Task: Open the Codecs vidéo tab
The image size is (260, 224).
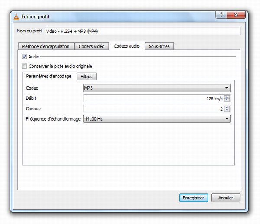Action: [91, 46]
